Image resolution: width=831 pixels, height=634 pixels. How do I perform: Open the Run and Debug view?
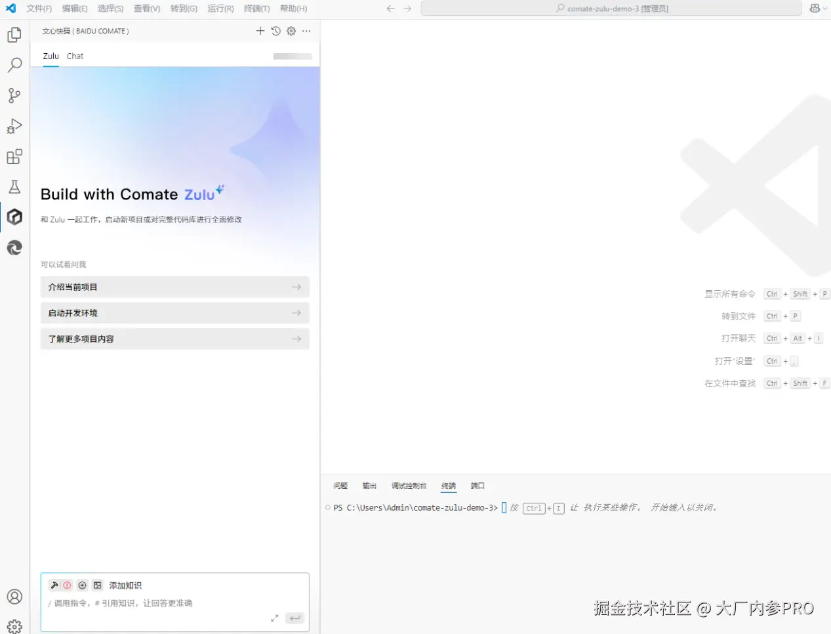click(14, 126)
